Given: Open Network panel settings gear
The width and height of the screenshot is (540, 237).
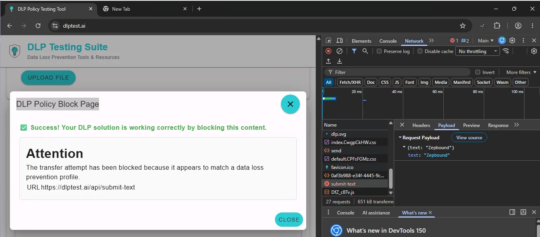Looking at the screenshot, I should pyautogui.click(x=534, y=51).
